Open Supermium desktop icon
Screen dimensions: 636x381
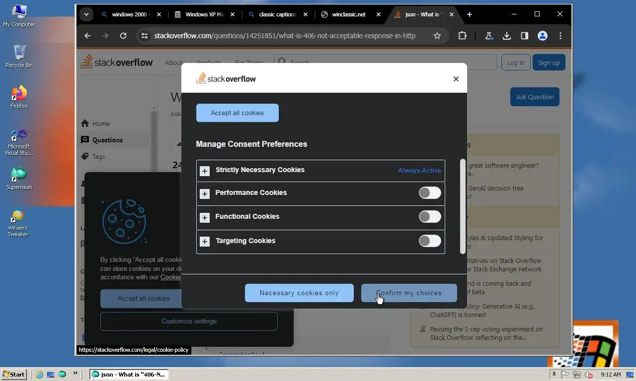click(x=19, y=178)
